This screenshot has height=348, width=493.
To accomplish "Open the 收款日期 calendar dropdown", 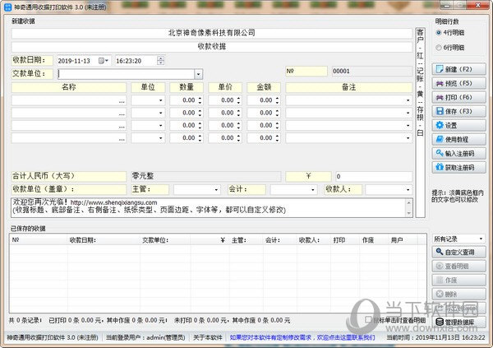I will [104, 60].
